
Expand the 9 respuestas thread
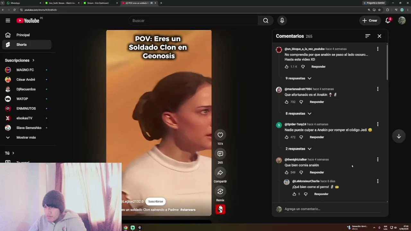tap(298, 78)
